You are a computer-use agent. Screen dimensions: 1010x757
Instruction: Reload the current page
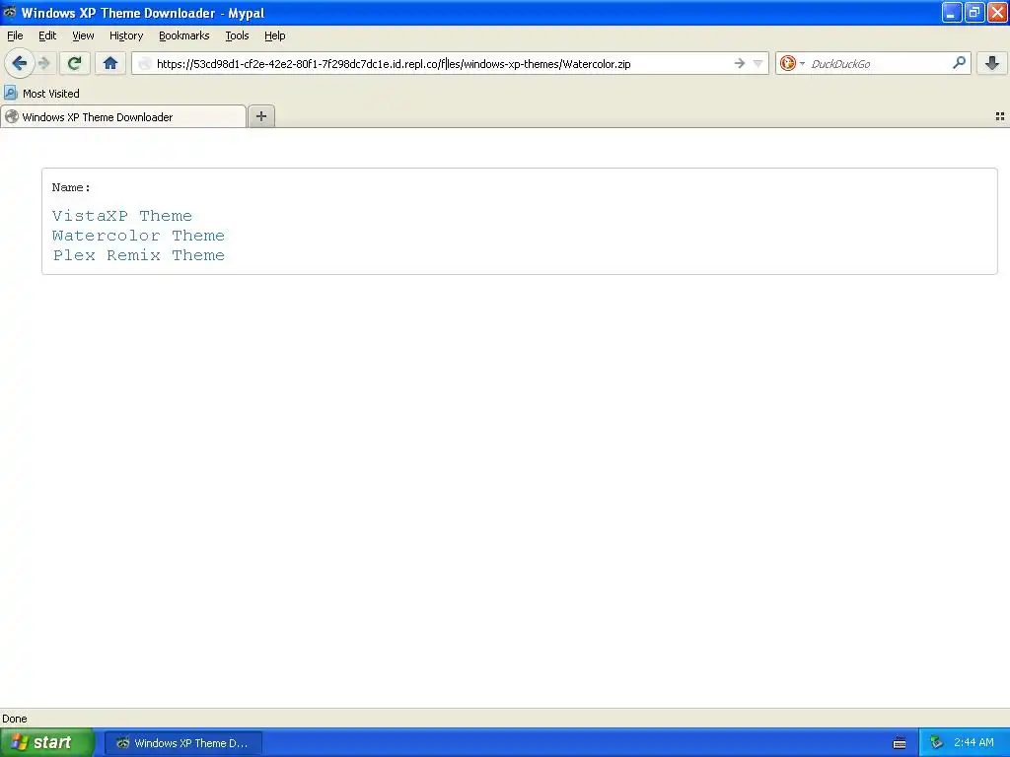click(74, 63)
